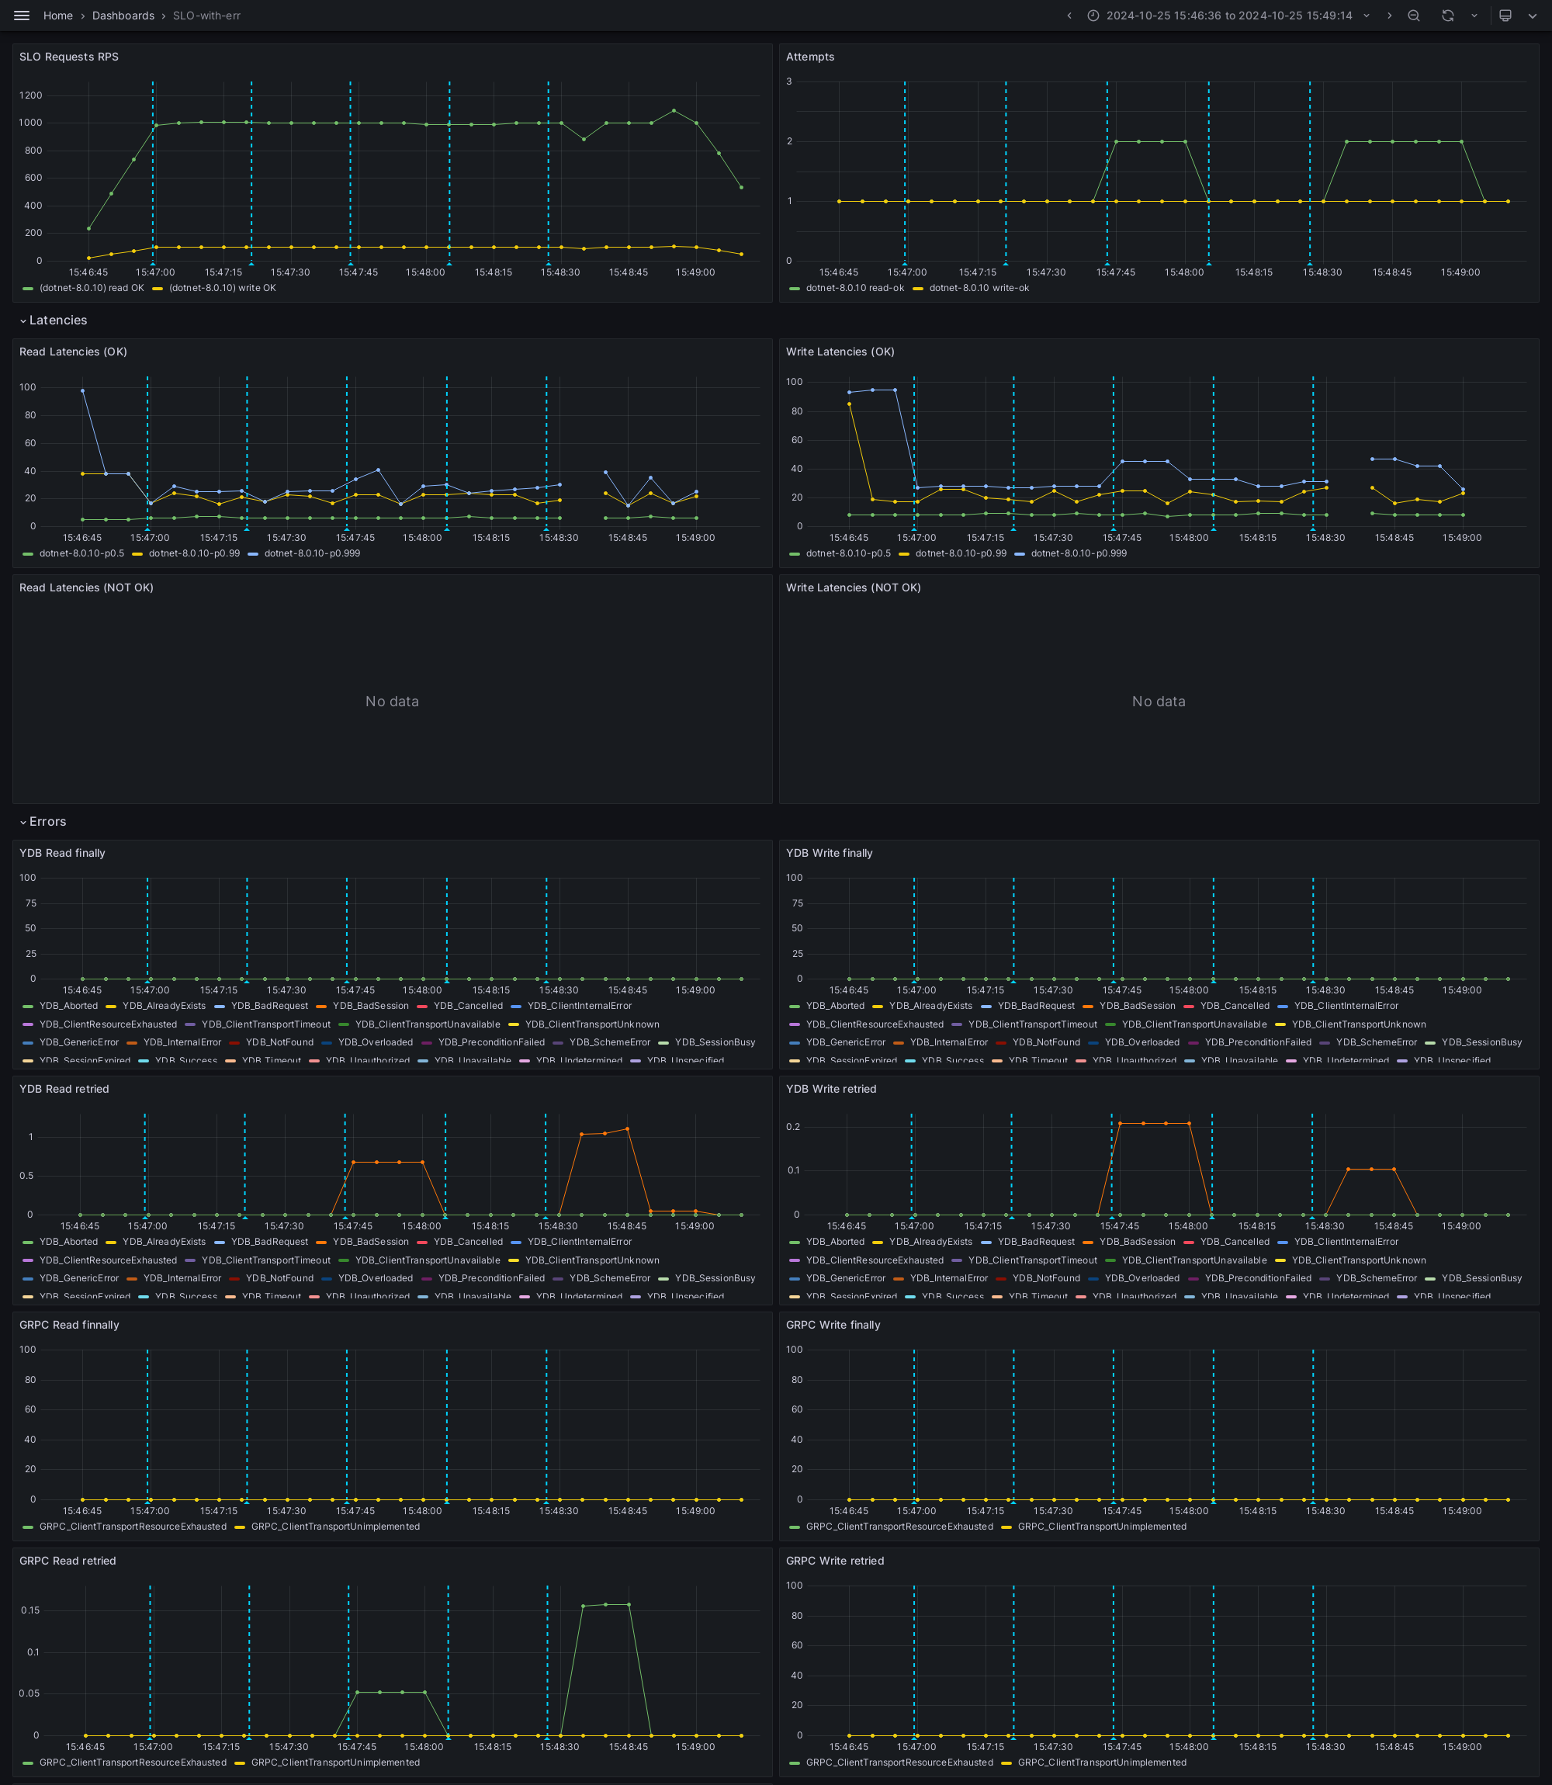
Task: Open the time range picker 2024-10-25 15:46:36
Action: coord(1229,16)
